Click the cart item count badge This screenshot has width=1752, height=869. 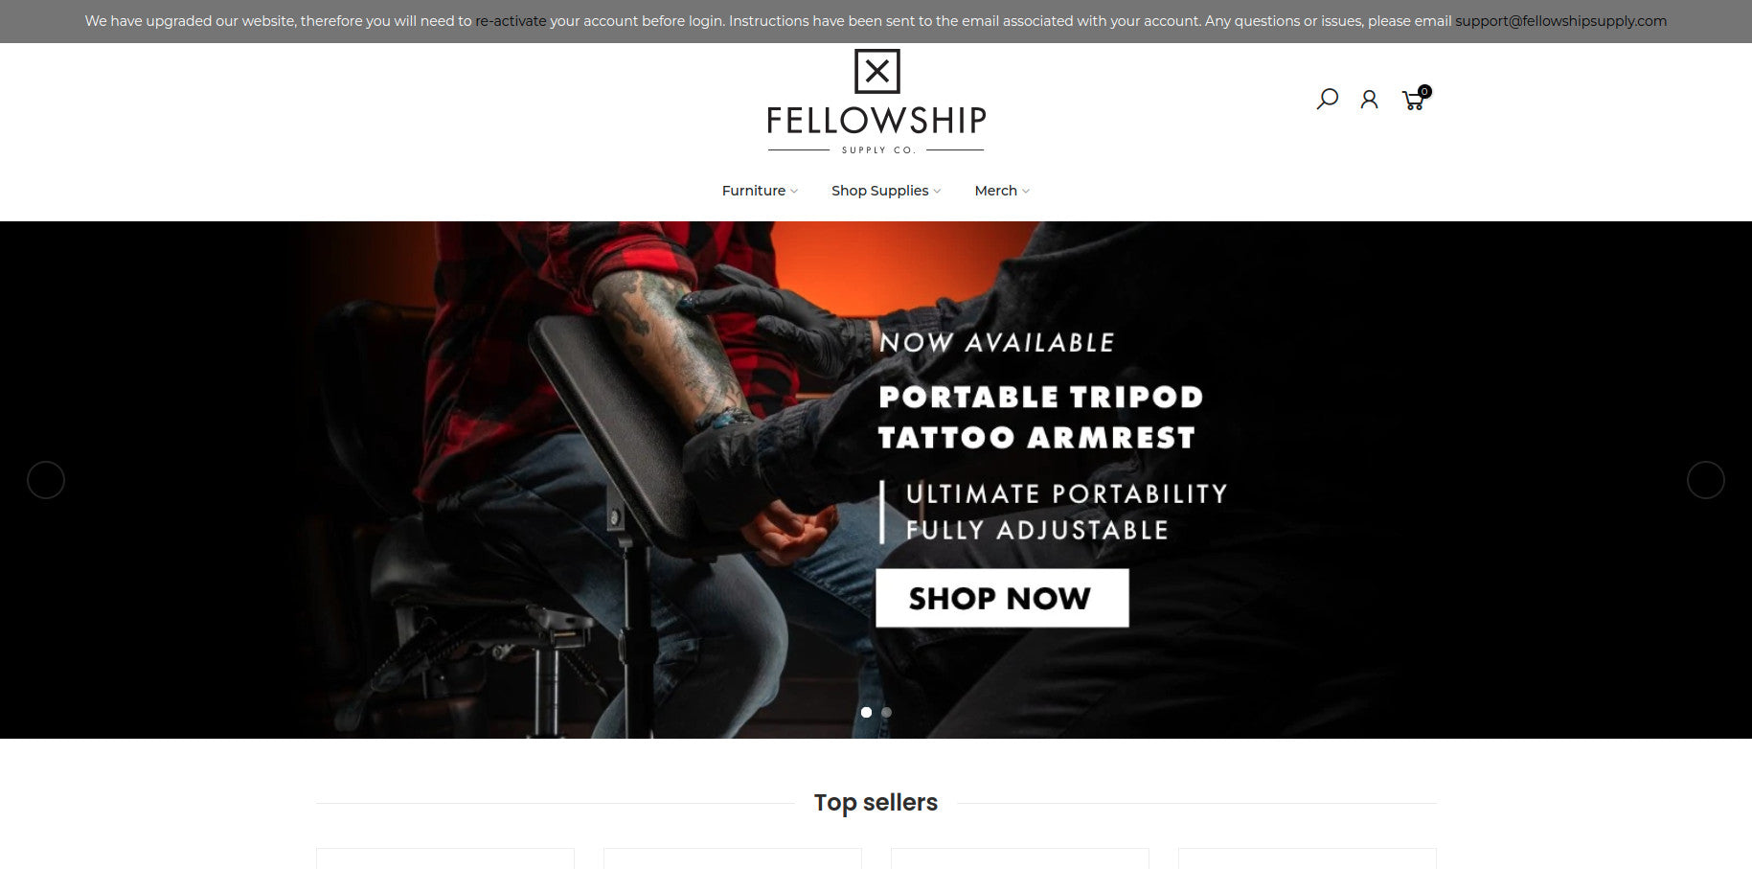[1424, 92]
